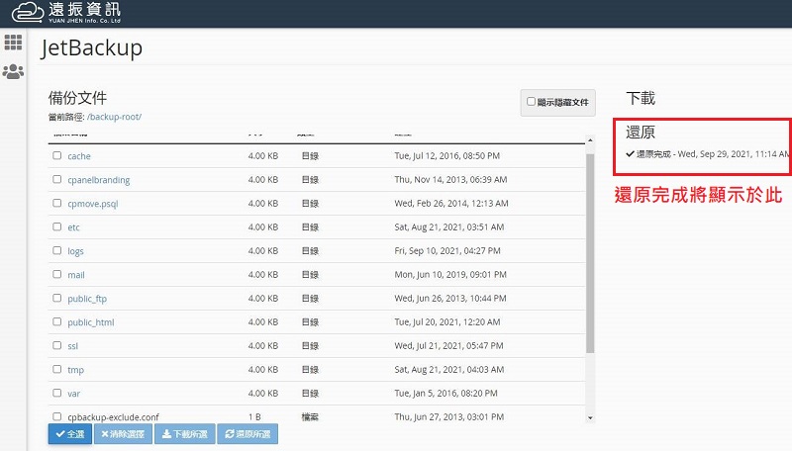Viewport: 792px width, 451px height.
Task: Check the box next to cache
Action: (x=57, y=155)
